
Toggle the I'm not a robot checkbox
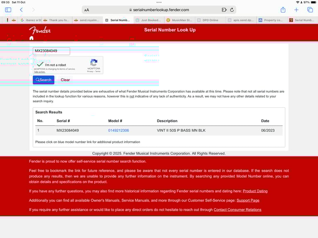coord(40,65)
